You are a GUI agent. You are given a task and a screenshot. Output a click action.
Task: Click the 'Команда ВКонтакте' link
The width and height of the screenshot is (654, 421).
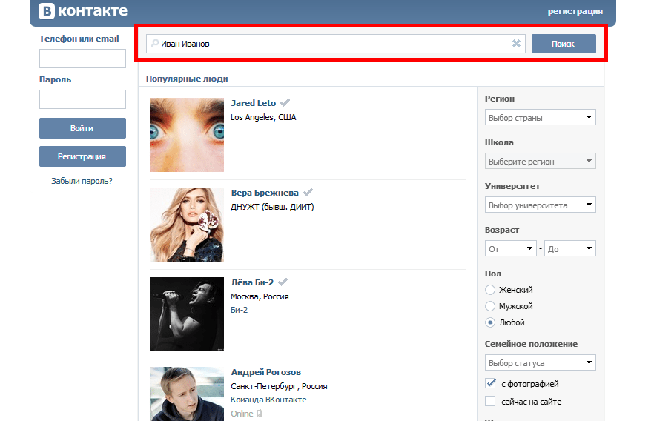[x=268, y=400]
